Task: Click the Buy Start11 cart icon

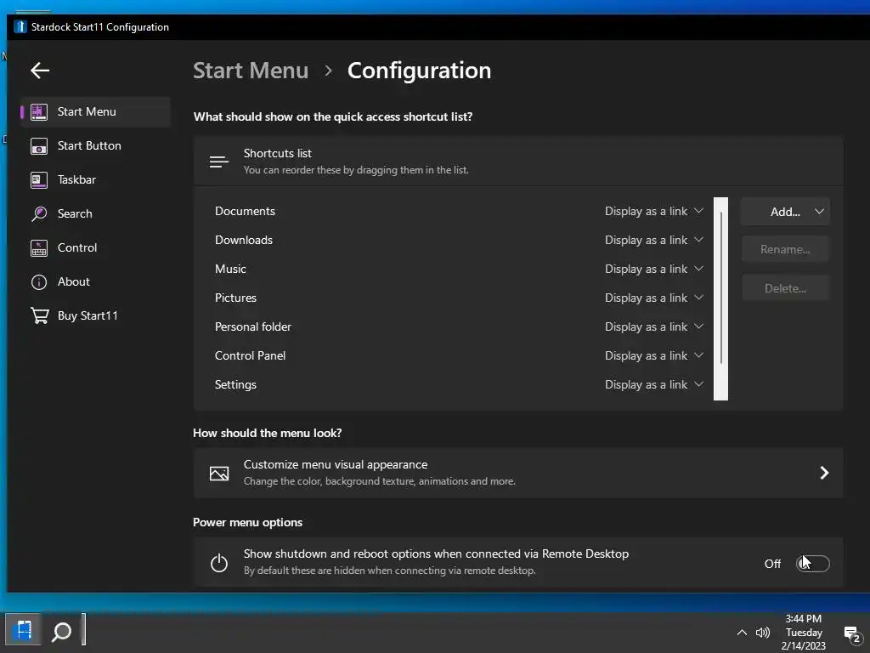Action: pos(39,316)
